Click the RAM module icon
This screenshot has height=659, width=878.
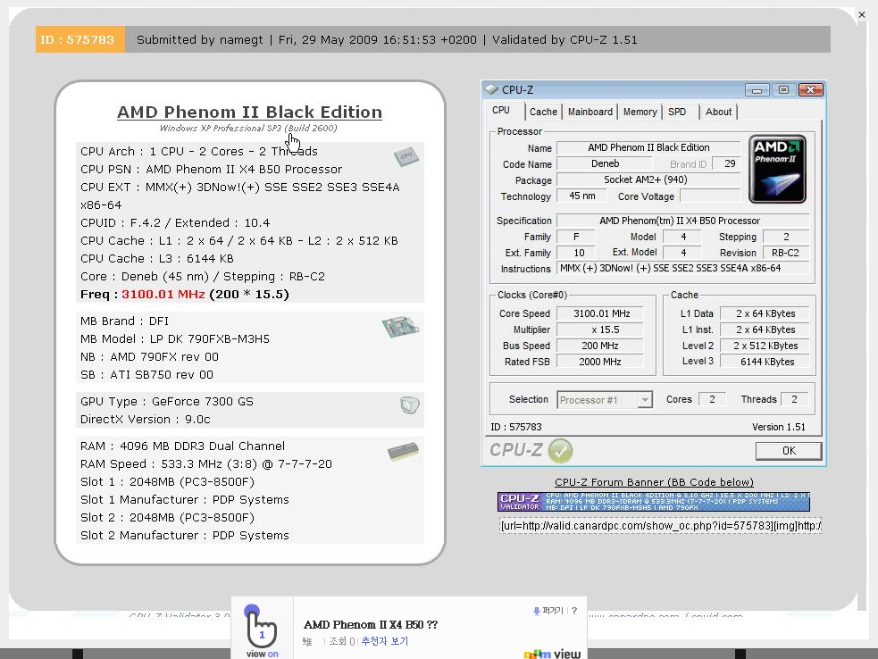(403, 451)
